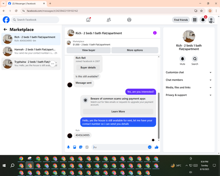Select the Tryphaina 2 beds conversation
The height and width of the screenshot is (176, 220).
point(31,64)
